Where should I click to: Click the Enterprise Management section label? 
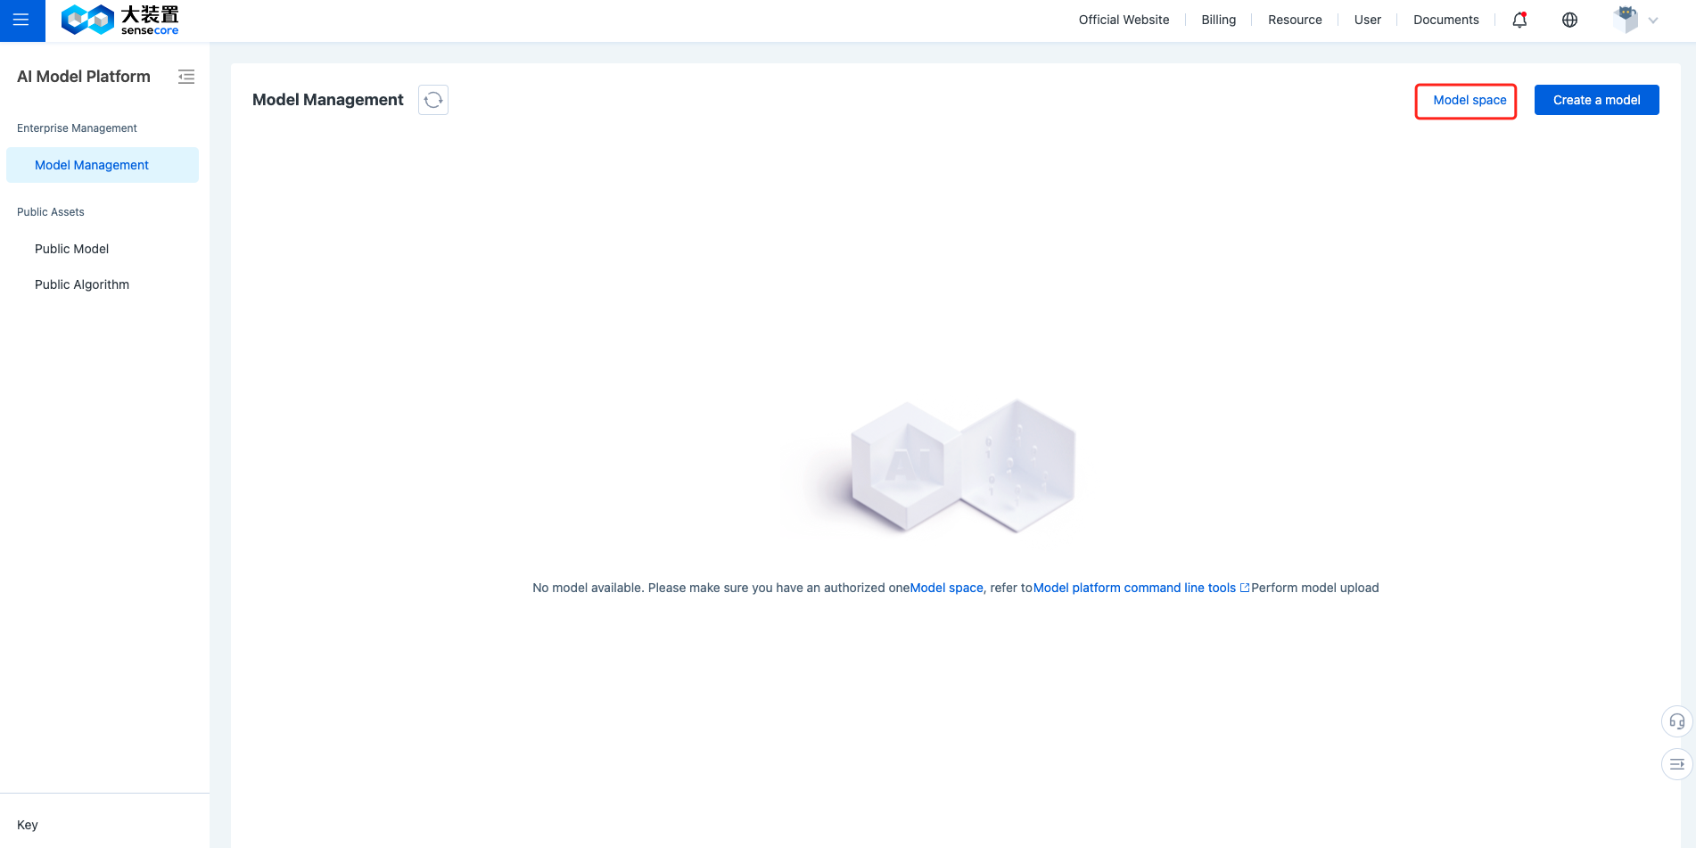pos(77,128)
